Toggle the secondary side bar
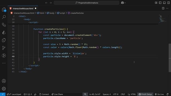Viewport: 171px width, 96px height. tap(168, 3)
